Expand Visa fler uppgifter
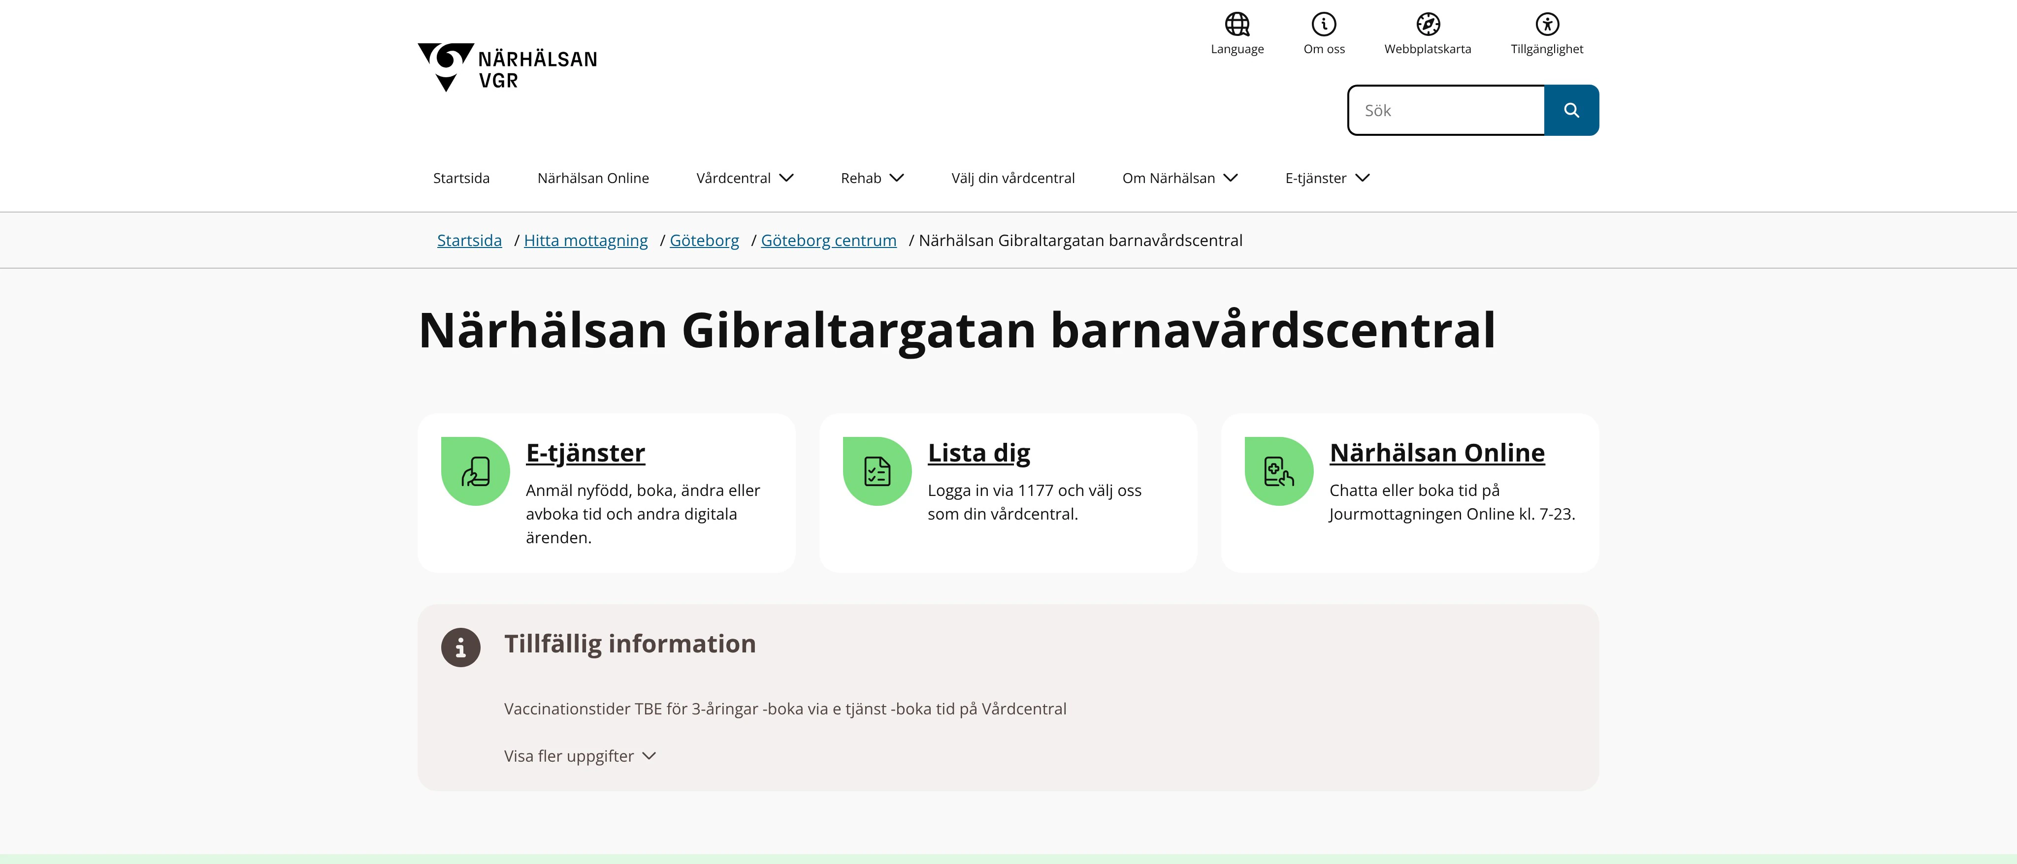2017x864 pixels. [x=580, y=756]
